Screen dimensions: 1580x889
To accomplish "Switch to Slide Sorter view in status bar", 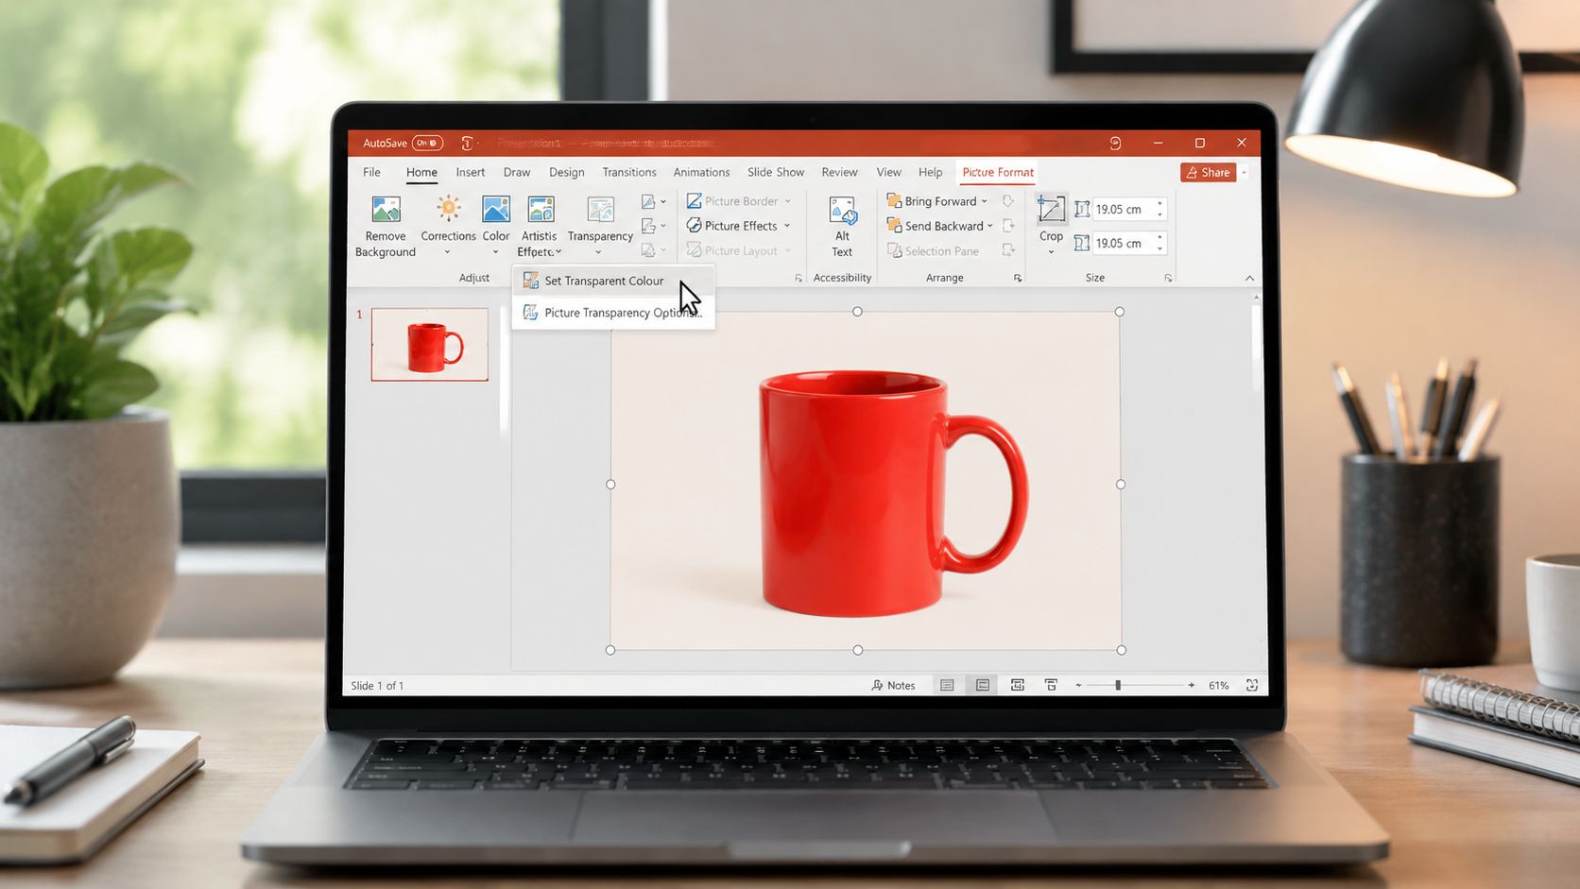I will 983,685.
